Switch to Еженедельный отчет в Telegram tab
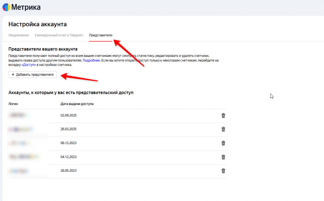Screen dimensions: 324x201 pyautogui.click(x=59, y=35)
